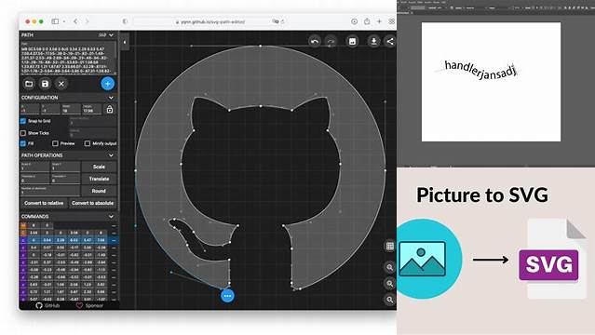The height and width of the screenshot is (335, 595).
Task: Open a new Safari tab with the plus icon
Action: (x=379, y=21)
